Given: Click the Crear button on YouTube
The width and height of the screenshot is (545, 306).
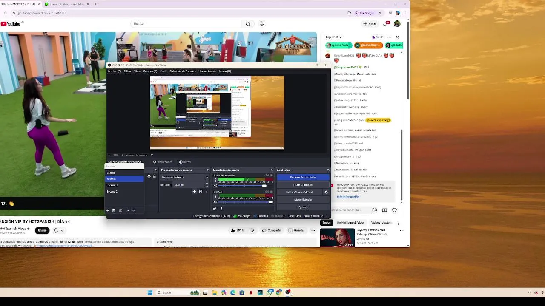Looking at the screenshot, I should (370, 24).
